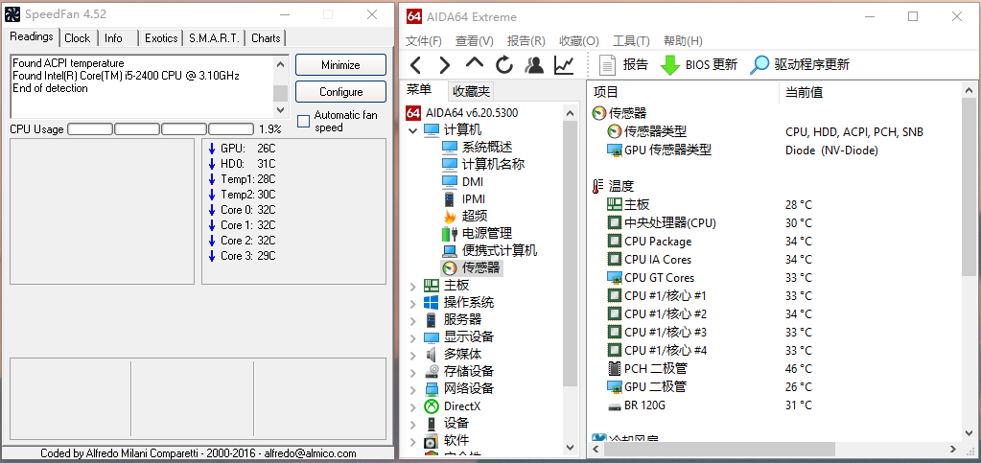Screen dimensions: 981x463
Task: Switch to SpeedFan Info tab
Action: point(116,38)
